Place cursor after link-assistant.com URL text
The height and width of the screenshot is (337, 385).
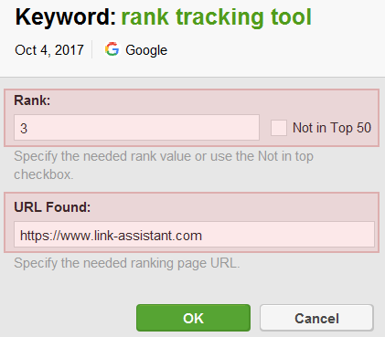[x=202, y=236]
